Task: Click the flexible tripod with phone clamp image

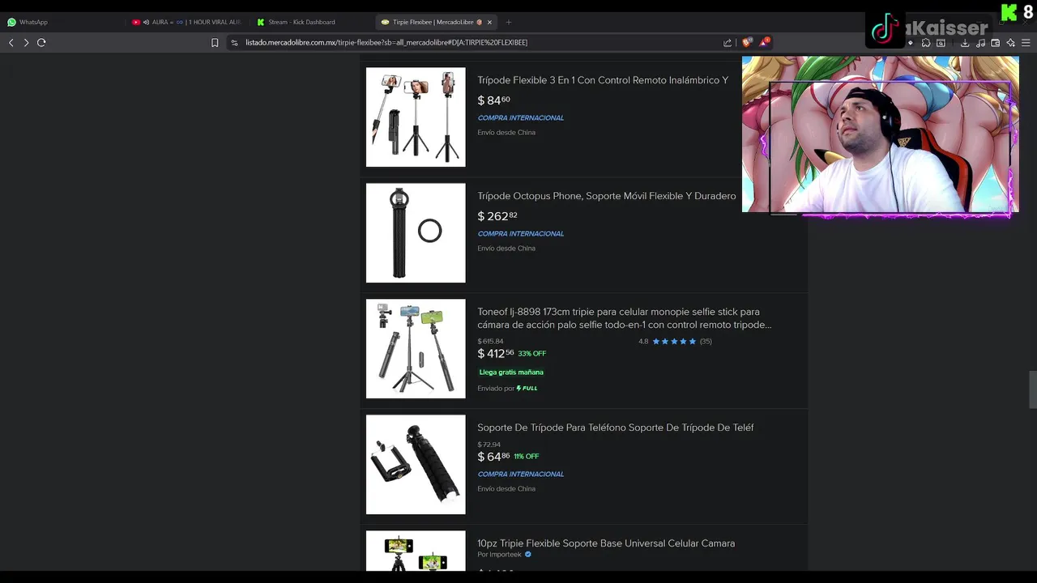Action: (416, 465)
